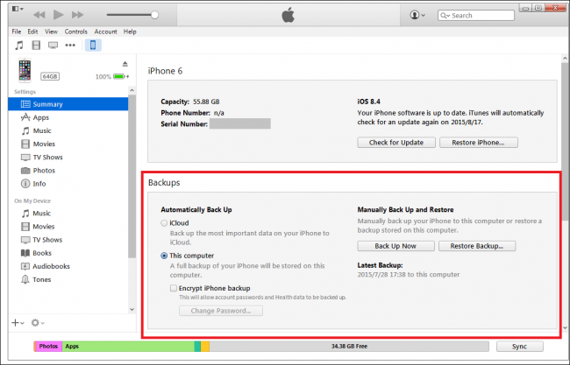Click main pane scroll up arrow
This screenshot has height=365, width=570.
tap(565, 59)
